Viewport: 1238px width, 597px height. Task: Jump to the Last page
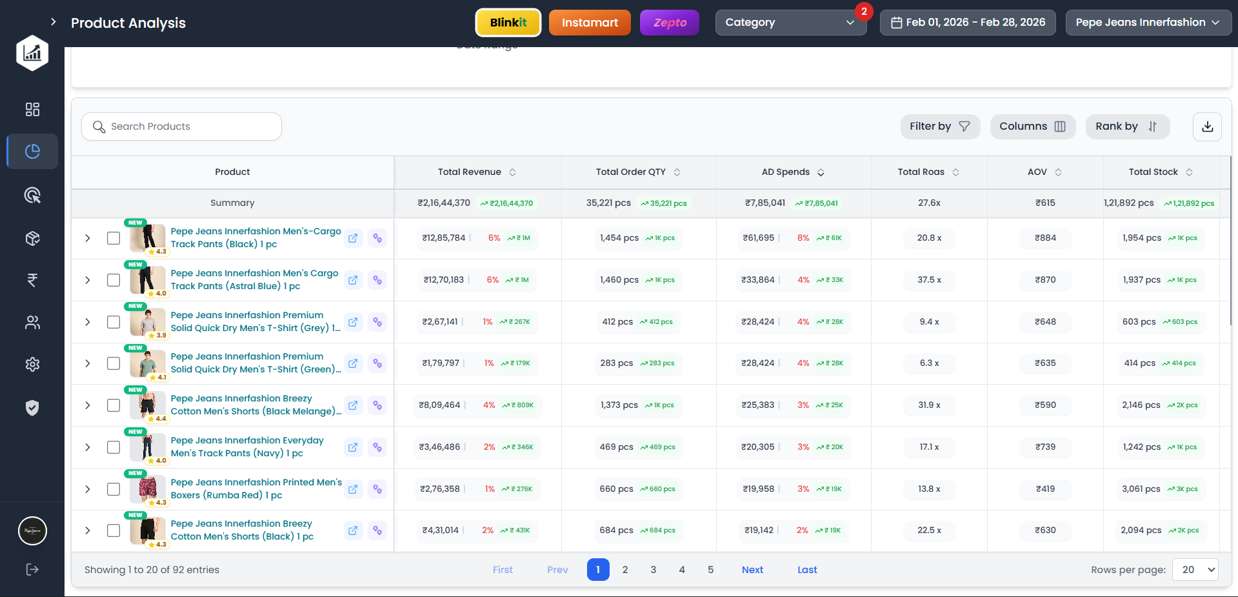click(807, 570)
